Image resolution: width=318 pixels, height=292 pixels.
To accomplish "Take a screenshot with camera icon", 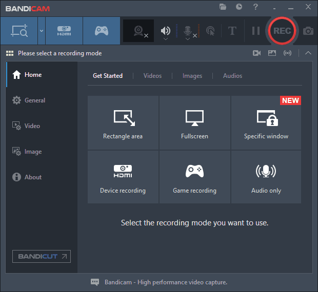I will point(308,31).
